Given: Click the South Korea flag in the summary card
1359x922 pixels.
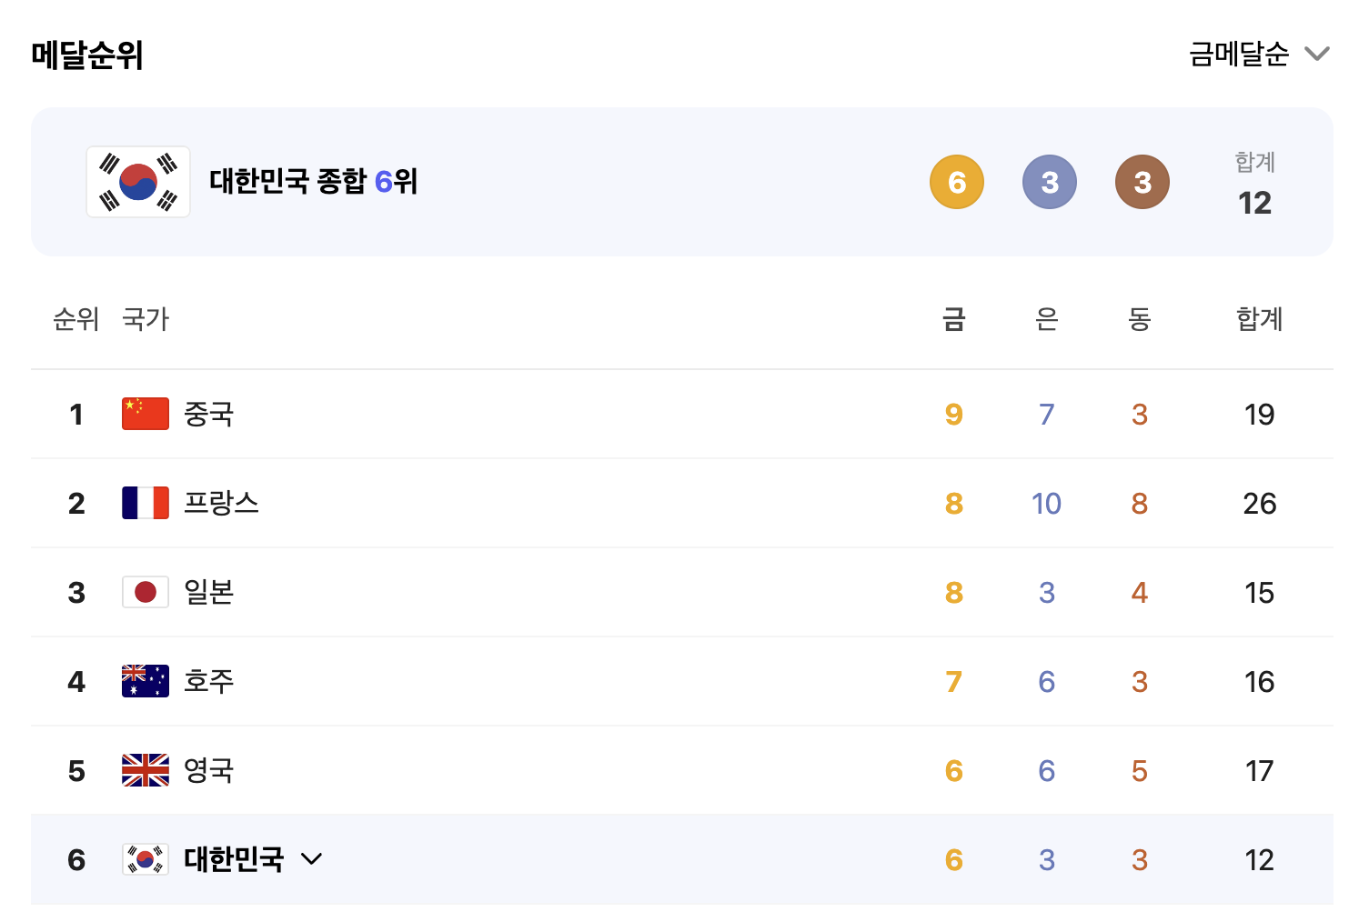Looking at the screenshot, I should pyautogui.click(x=137, y=181).
